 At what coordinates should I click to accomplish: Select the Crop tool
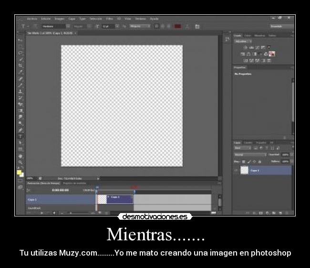tap(21, 65)
